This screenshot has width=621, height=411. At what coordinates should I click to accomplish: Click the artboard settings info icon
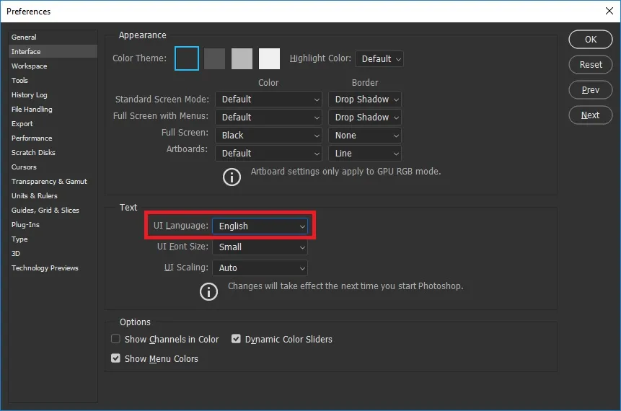pos(232,177)
